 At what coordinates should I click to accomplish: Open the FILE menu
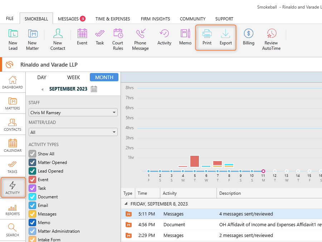point(10,19)
